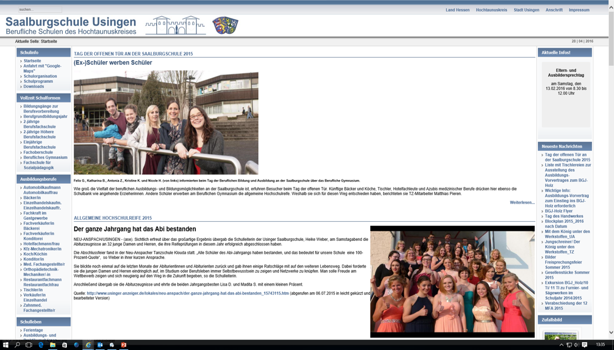Open Task View in the taskbar

click(29, 345)
